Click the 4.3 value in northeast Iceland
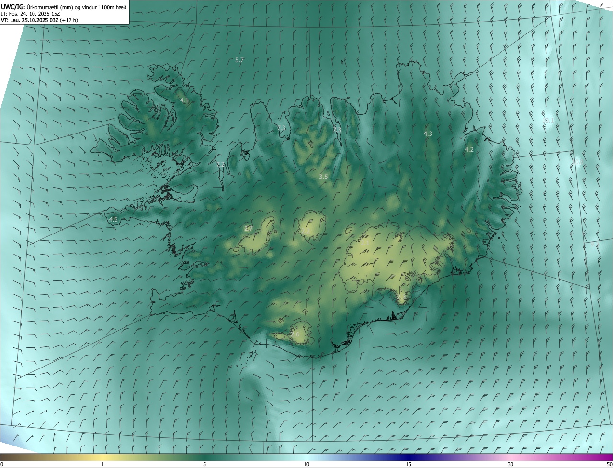The width and height of the screenshot is (613, 468). [428, 134]
